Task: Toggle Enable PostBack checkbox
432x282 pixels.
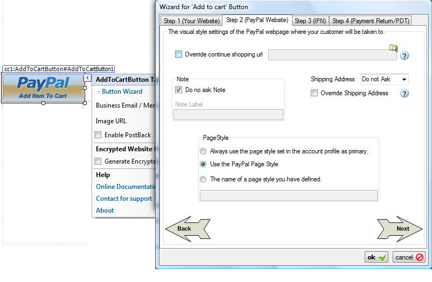Action: 98,135
